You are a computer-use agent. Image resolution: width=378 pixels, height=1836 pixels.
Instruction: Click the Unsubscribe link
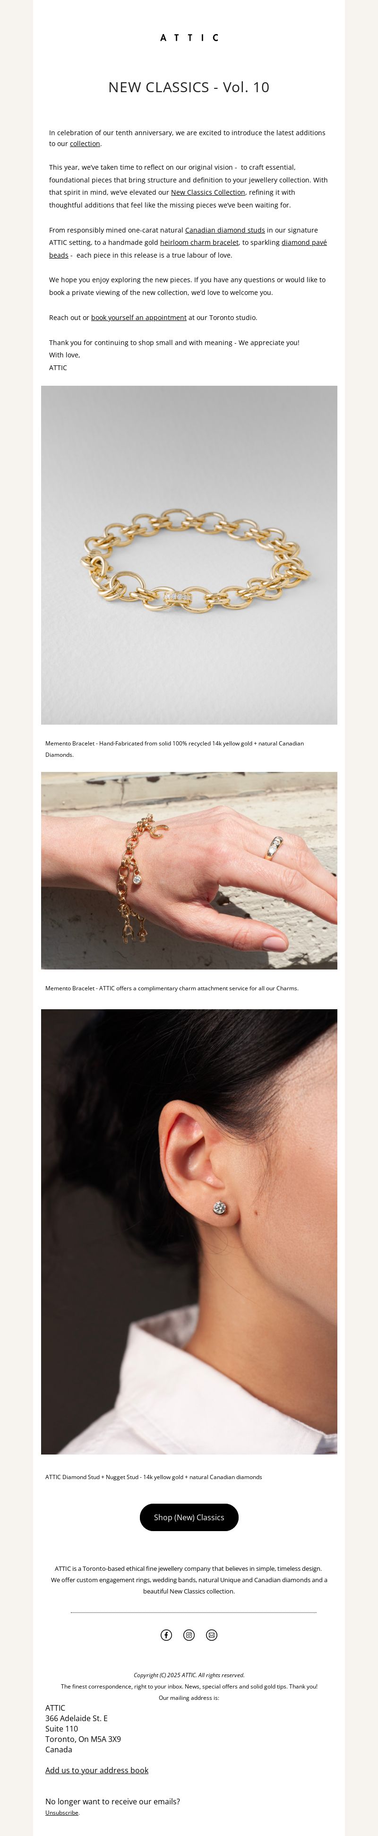click(x=62, y=1812)
